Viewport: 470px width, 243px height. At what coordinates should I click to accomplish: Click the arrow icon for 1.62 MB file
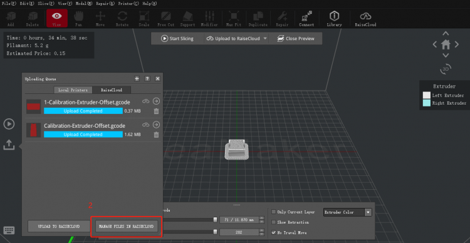tap(156, 125)
